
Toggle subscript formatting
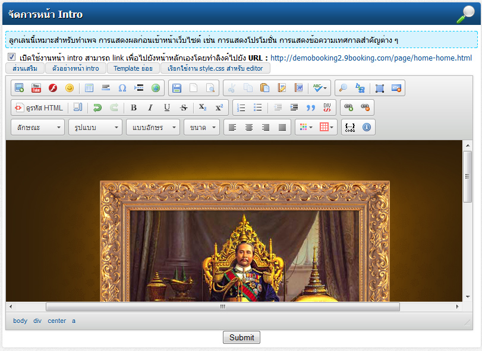tap(203, 107)
